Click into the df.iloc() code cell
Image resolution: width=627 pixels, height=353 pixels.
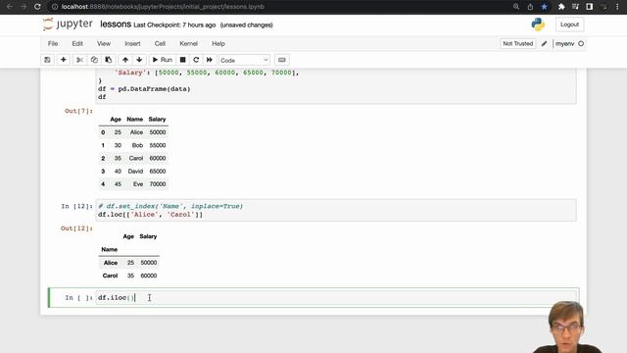click(336, 298)
